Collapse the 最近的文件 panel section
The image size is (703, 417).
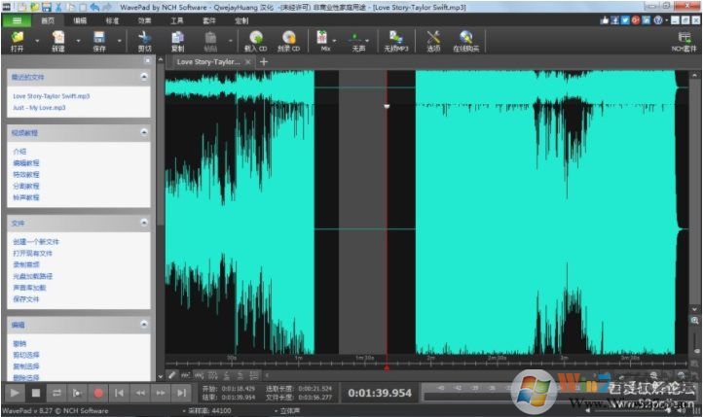(144, 77)
